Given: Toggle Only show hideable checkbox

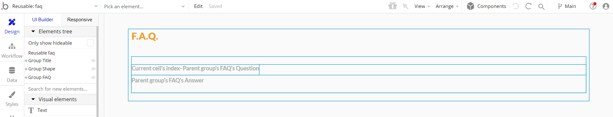Looking at the screenshot, I should [x=90, y=43].
